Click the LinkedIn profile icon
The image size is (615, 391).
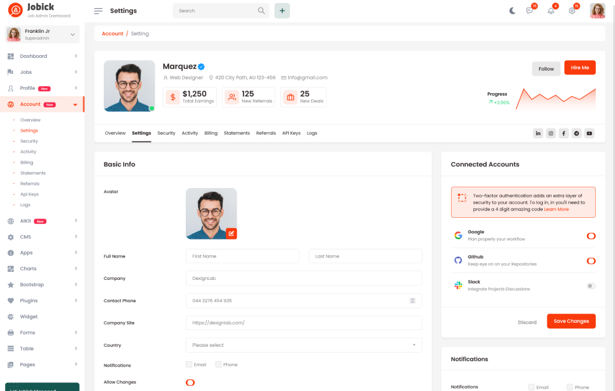[x=538, y=133]
